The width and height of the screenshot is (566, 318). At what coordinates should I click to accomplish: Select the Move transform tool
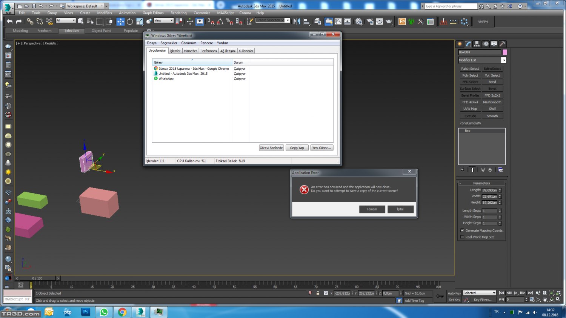tap(120, 22)
